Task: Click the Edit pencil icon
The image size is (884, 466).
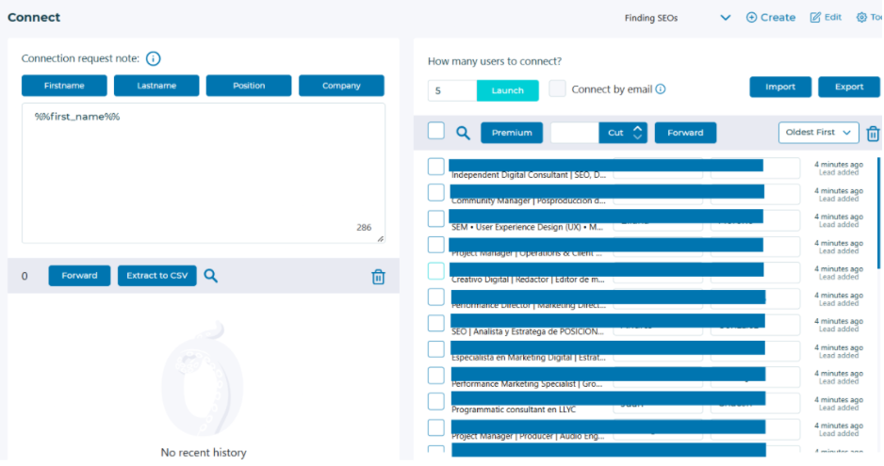Action: point(815,18)
